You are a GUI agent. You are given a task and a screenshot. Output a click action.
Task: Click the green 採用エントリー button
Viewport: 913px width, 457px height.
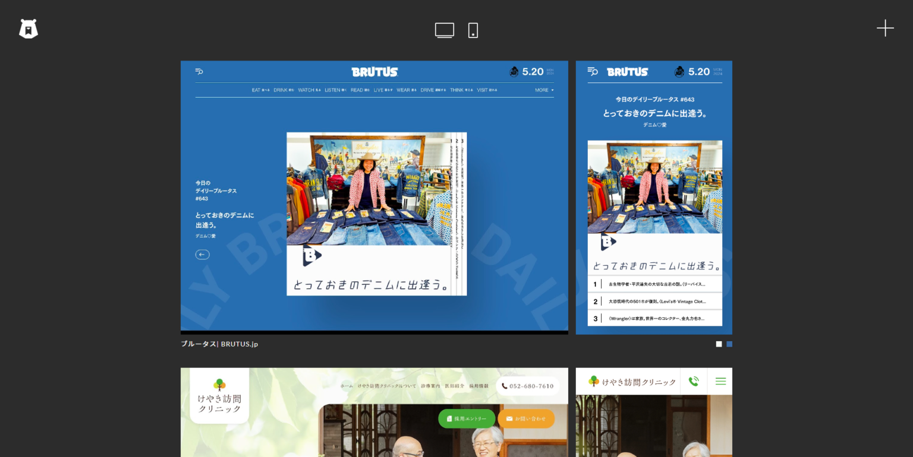[x=467, y=418]
